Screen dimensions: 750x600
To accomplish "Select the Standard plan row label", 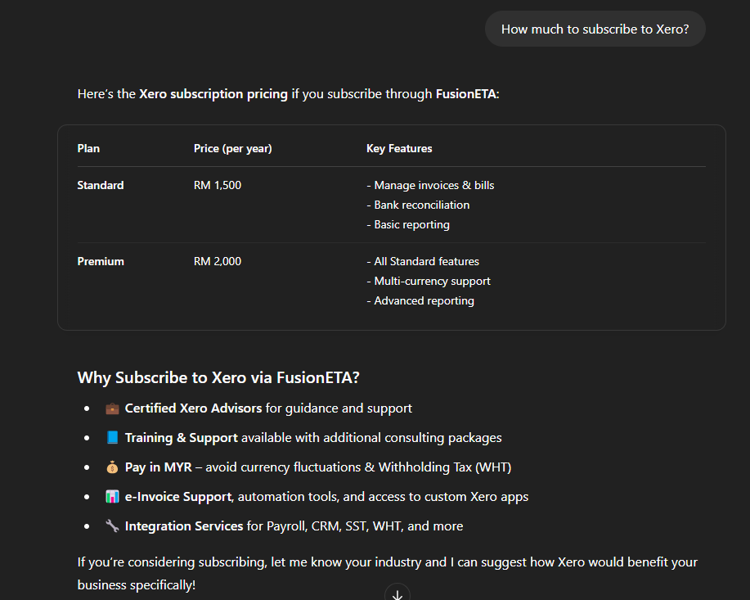I will point(101,186).
